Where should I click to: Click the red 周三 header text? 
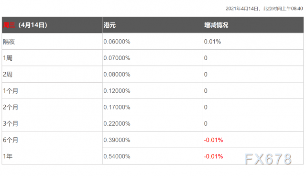tap(9, 25)
